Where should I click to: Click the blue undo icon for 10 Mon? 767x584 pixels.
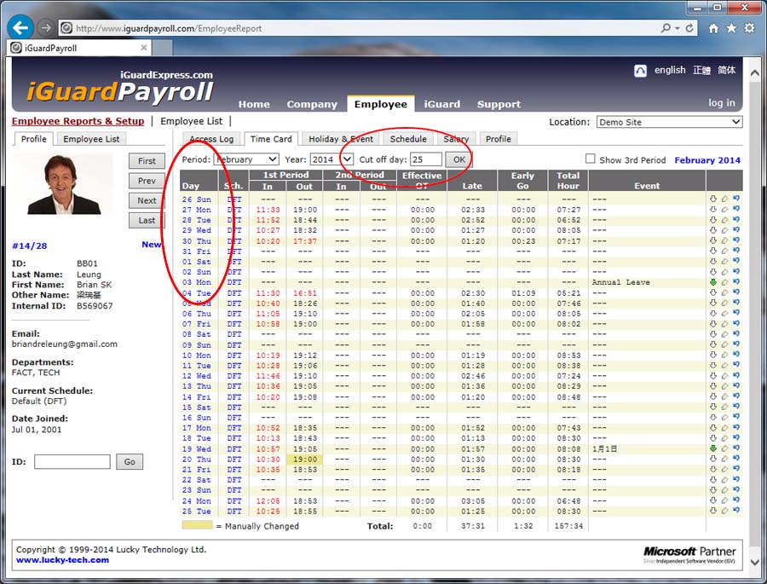coord(736,355)
